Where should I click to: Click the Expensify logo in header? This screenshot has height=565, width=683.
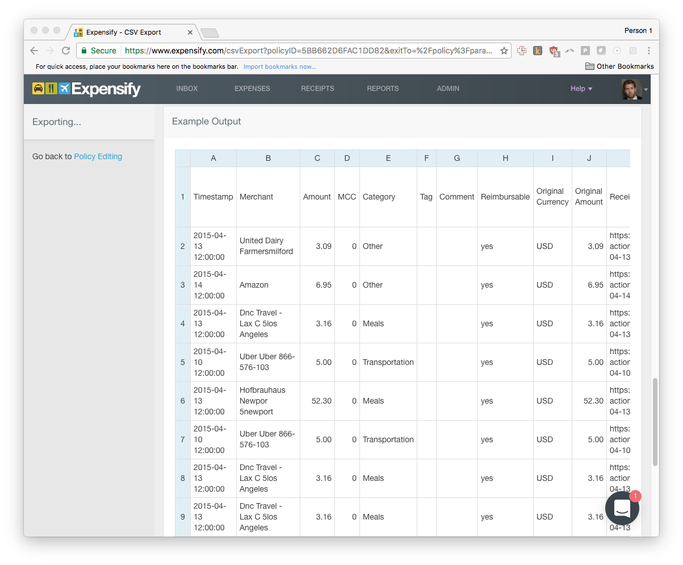(86, 89)
